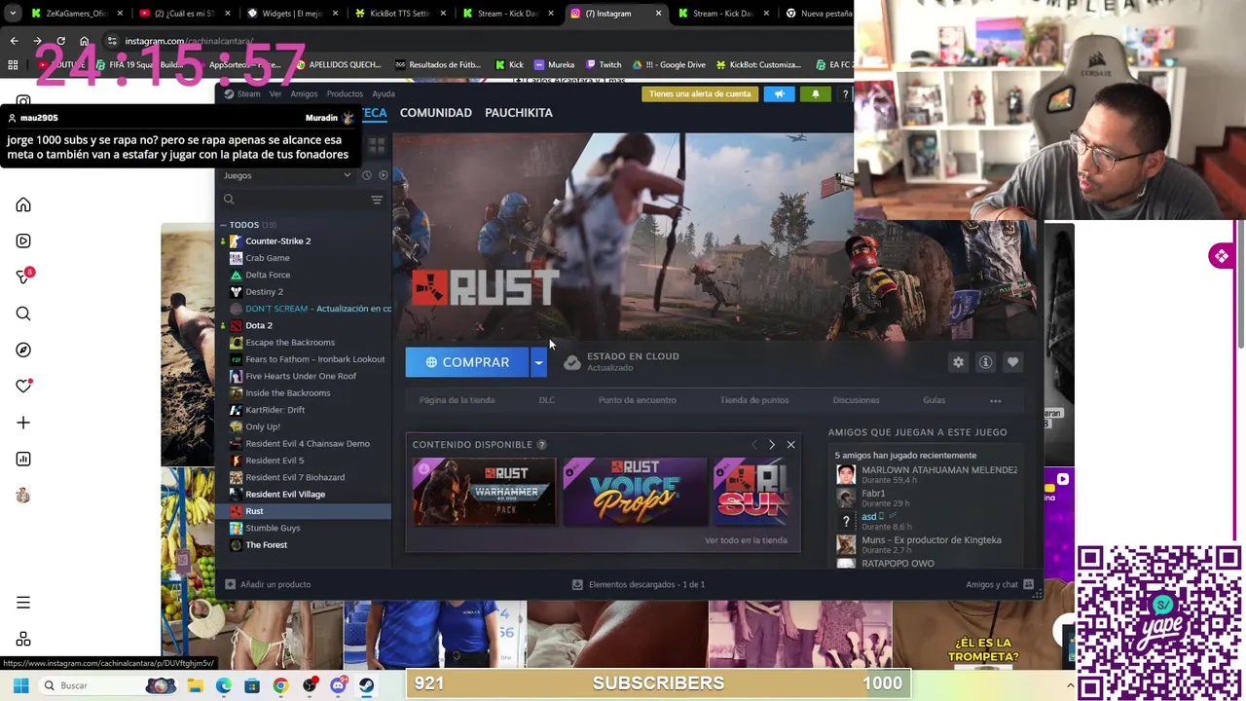Click Instagram search magnifier icon
This screenshot has width=1246, height=701.
click(x=23, y=314)
